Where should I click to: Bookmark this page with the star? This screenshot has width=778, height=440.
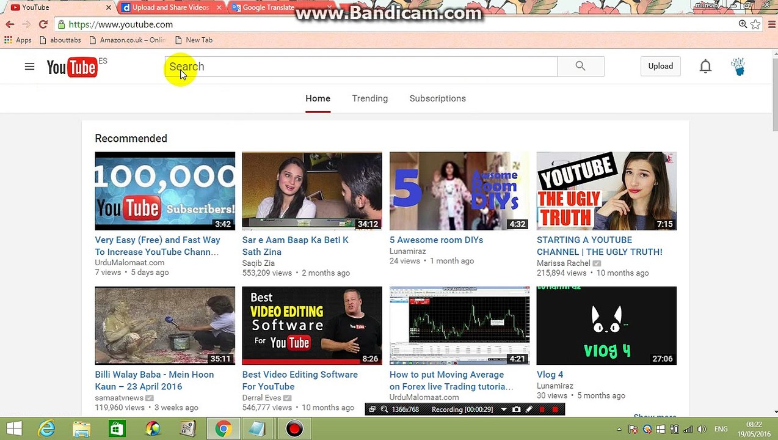[x=755, y=24]
